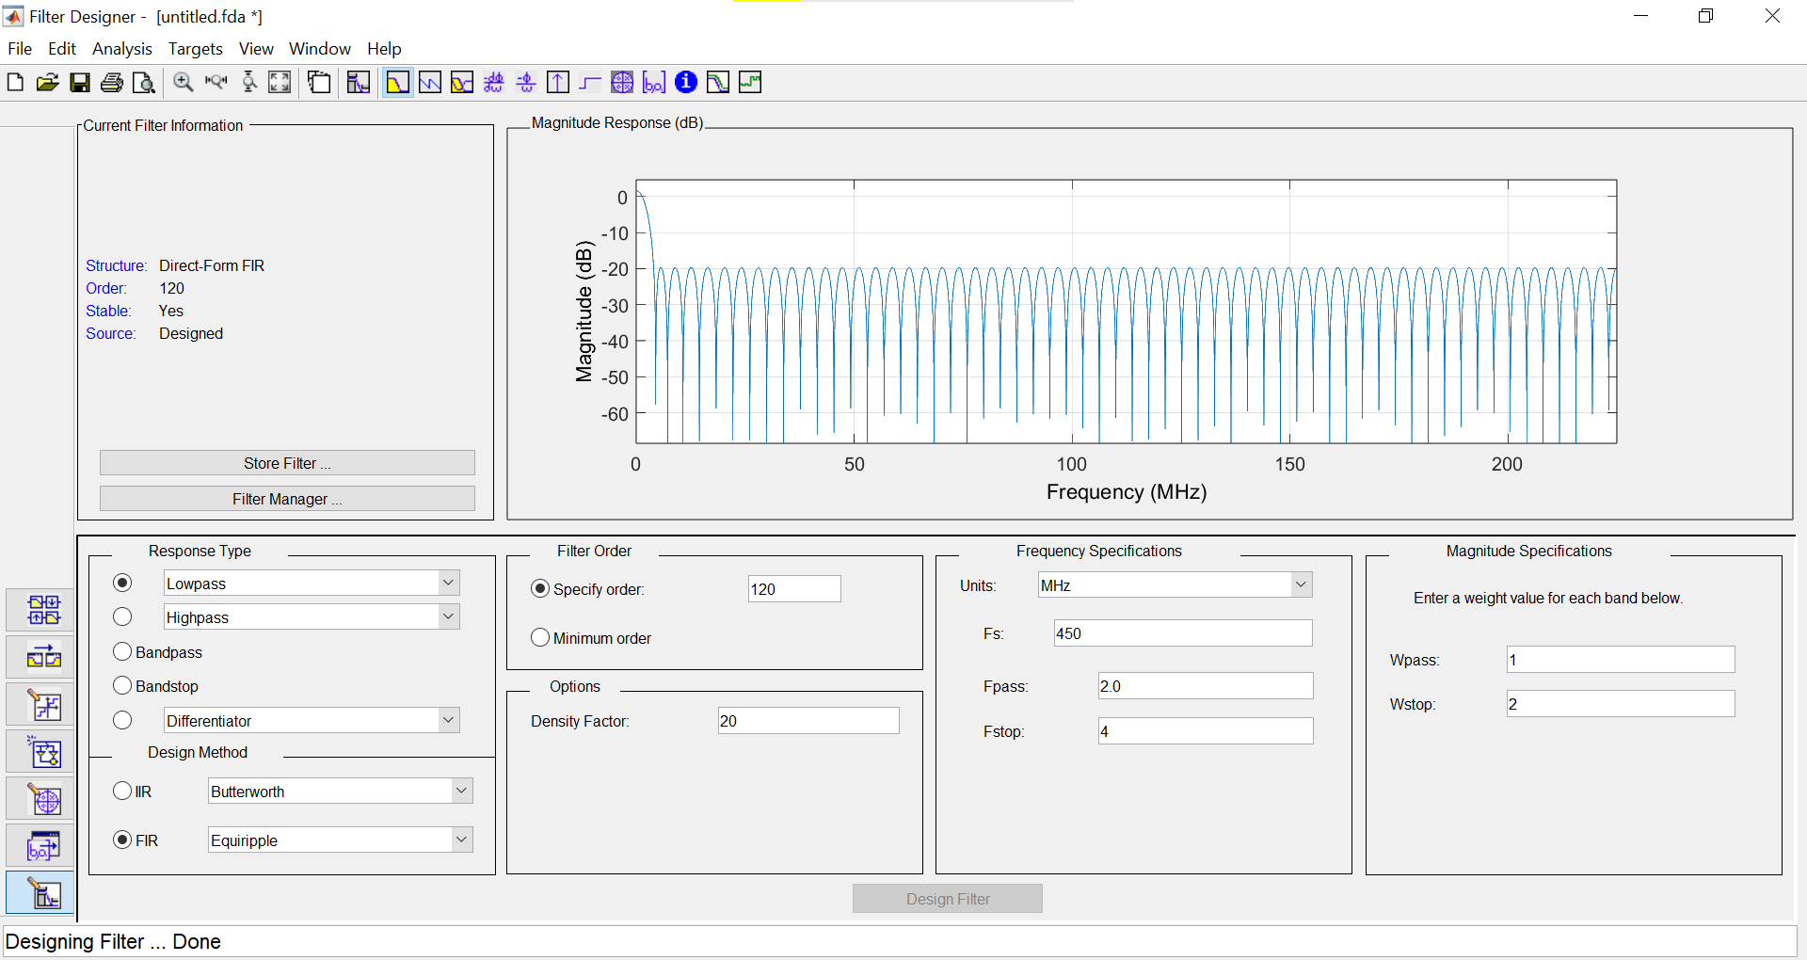This screenshot has width=1807, height=960.
Task: Open the Import Filter sidebar panel
Action: pyautogui.click(x=40, y=846)
